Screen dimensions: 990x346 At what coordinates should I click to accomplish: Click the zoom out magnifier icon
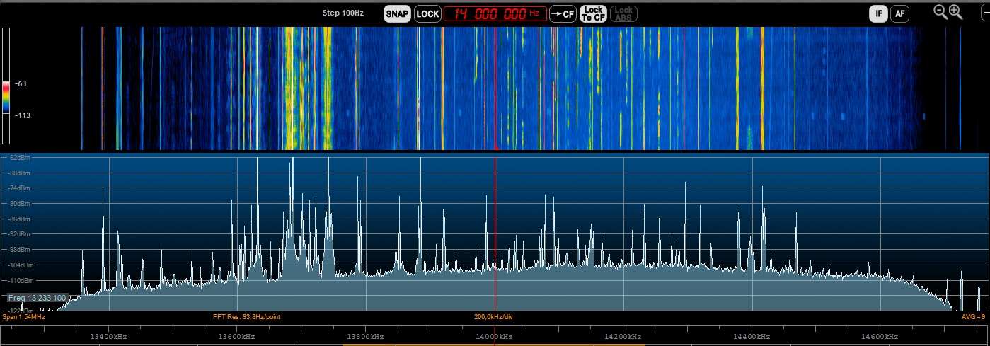pyautogui.click(x=940, y=11)
